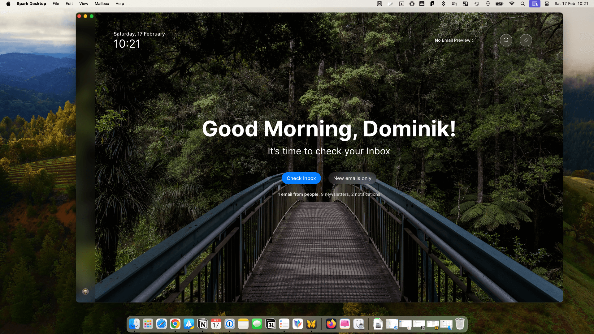Open the No Email Preview dropdown
The height and width of the screenshot is (334, 594).
453,40
